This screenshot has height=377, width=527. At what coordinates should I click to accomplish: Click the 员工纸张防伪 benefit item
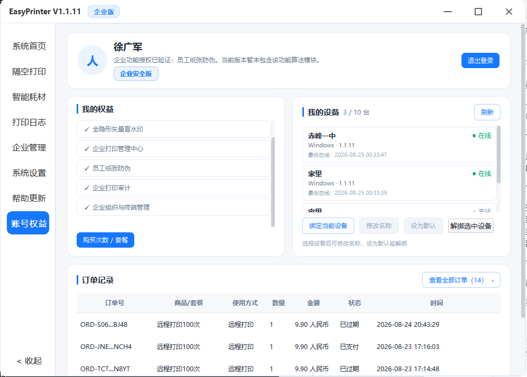(x=174, y=168)
